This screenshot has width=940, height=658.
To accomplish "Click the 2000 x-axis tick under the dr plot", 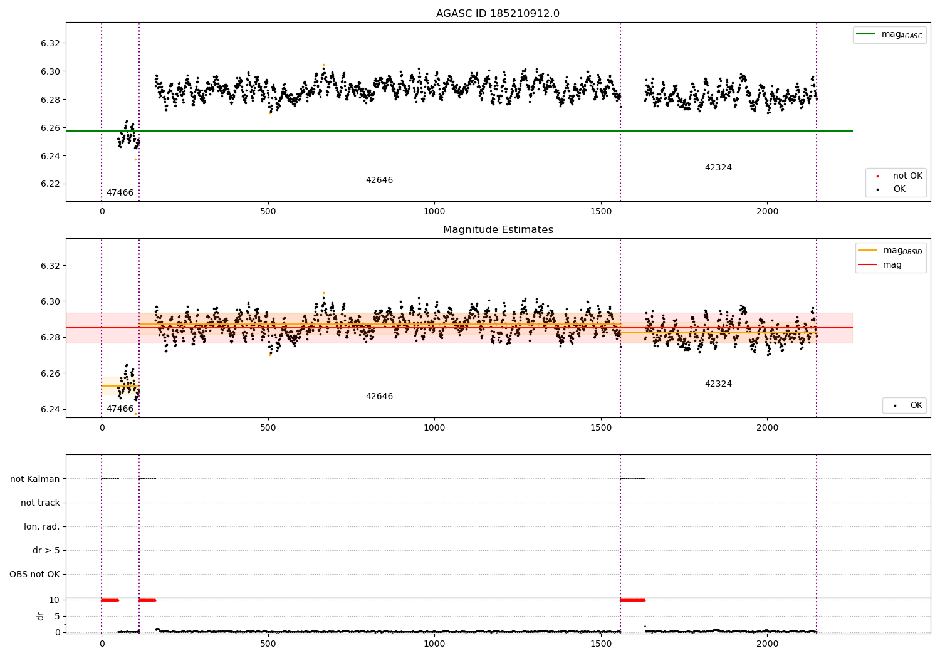I will (x=767, y=644).
